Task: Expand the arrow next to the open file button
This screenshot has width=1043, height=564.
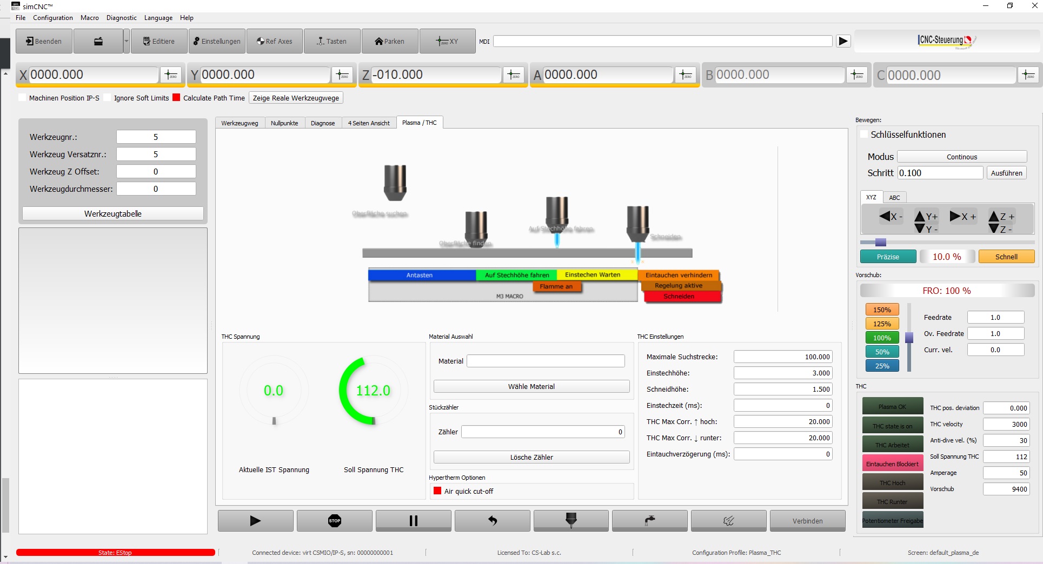Action: (x=126, y=41)
